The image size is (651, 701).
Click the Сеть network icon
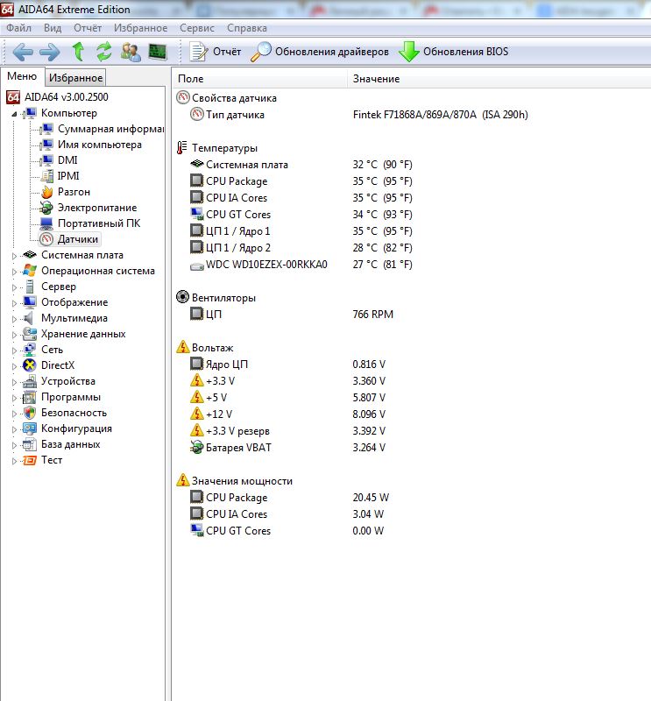(30, 350)
